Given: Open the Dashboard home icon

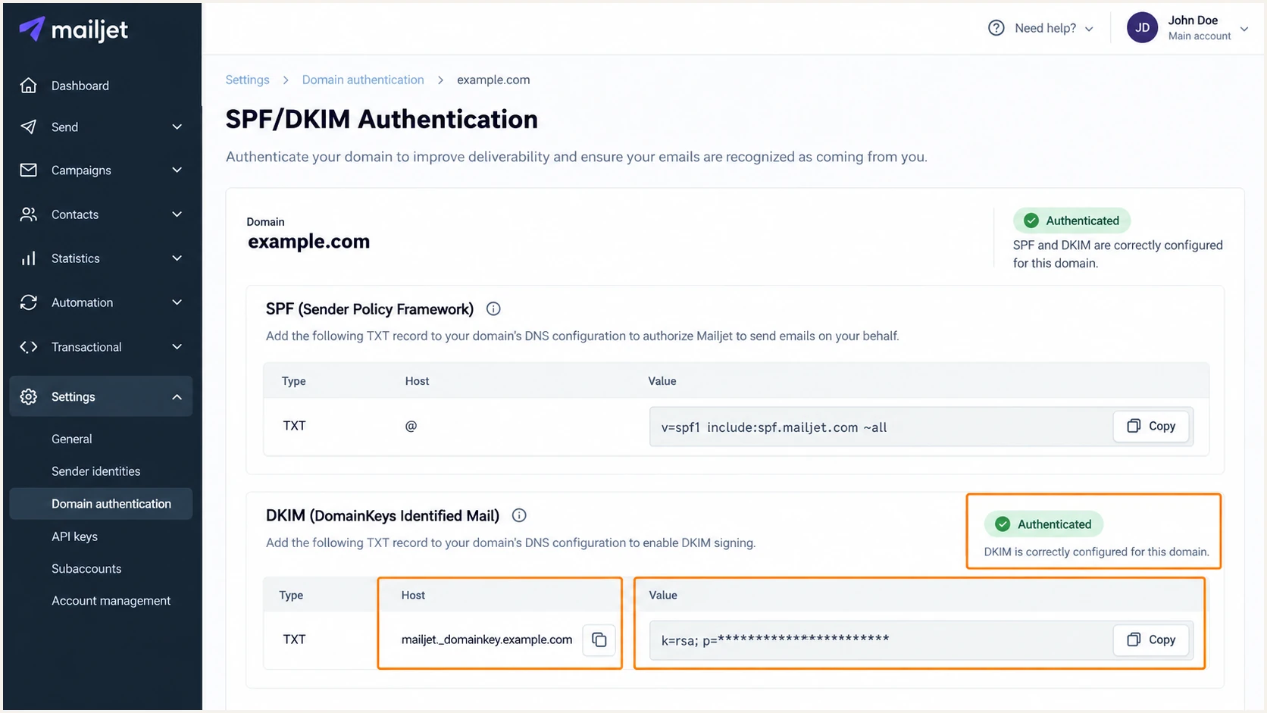Looking at the screenshot, I should point(29,86).
